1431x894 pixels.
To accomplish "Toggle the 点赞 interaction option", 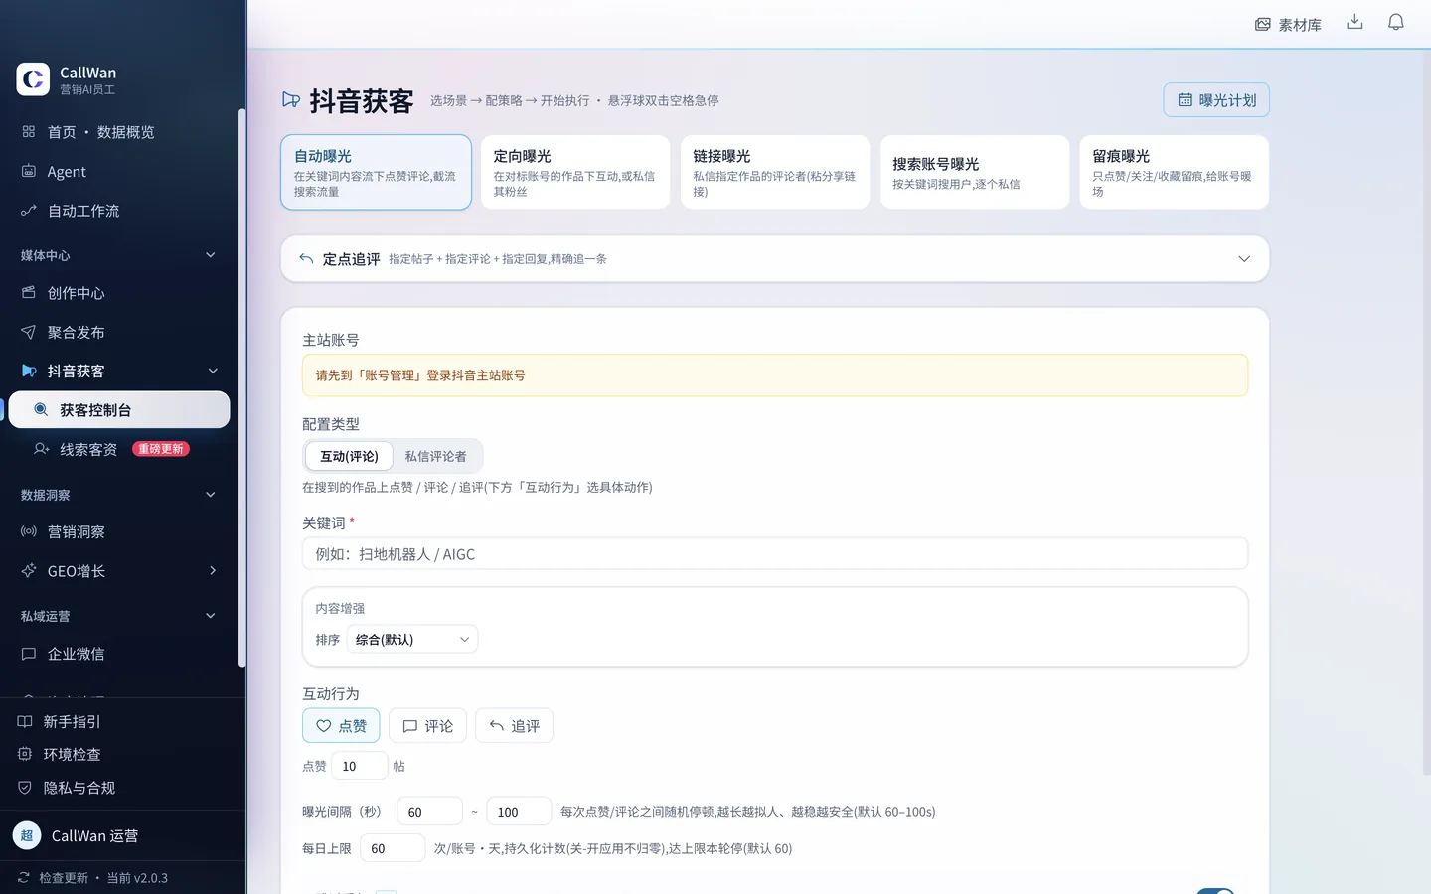I will click(341, 726).
